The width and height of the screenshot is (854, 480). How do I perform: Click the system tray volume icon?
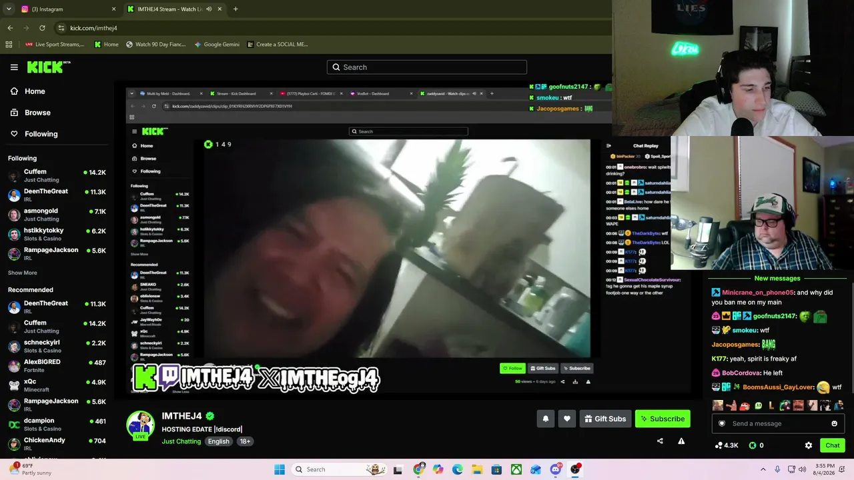(x=804, y=469)
